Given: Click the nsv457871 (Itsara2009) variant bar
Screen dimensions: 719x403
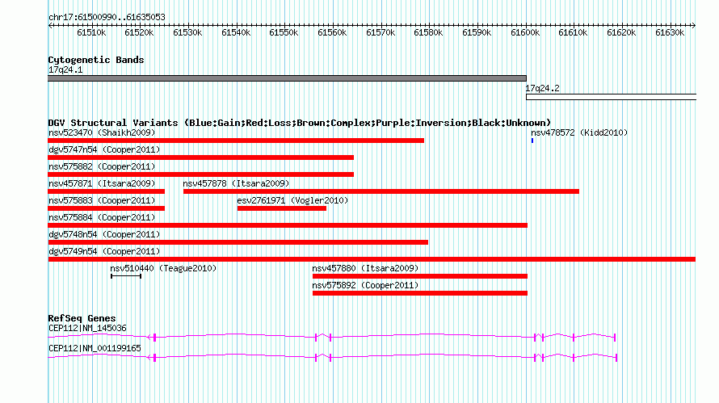Looking at the screenshot, I should point(107,191).
